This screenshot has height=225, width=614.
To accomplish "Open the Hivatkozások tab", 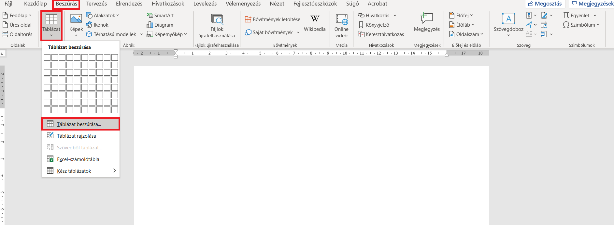I will [x=168, y=4].
